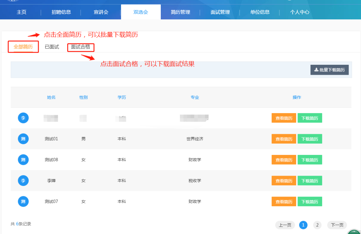Screen dimensions: 361x234
Task: Click the avatar icon for 测试07
Action: coord(23,201)
